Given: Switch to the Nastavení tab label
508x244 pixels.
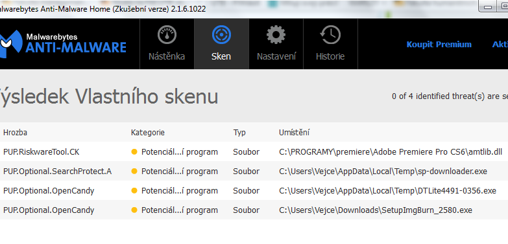Looking at the screenshot, I should [x=276, y=56].
